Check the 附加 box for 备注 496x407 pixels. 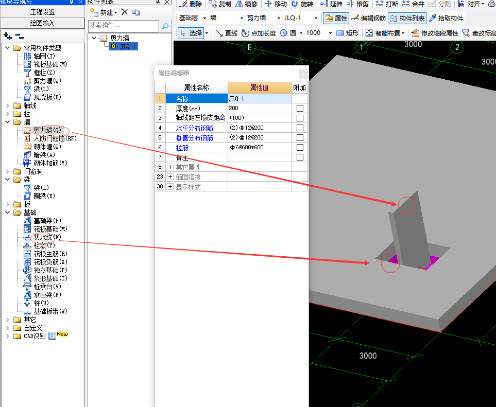pos(300,157)
